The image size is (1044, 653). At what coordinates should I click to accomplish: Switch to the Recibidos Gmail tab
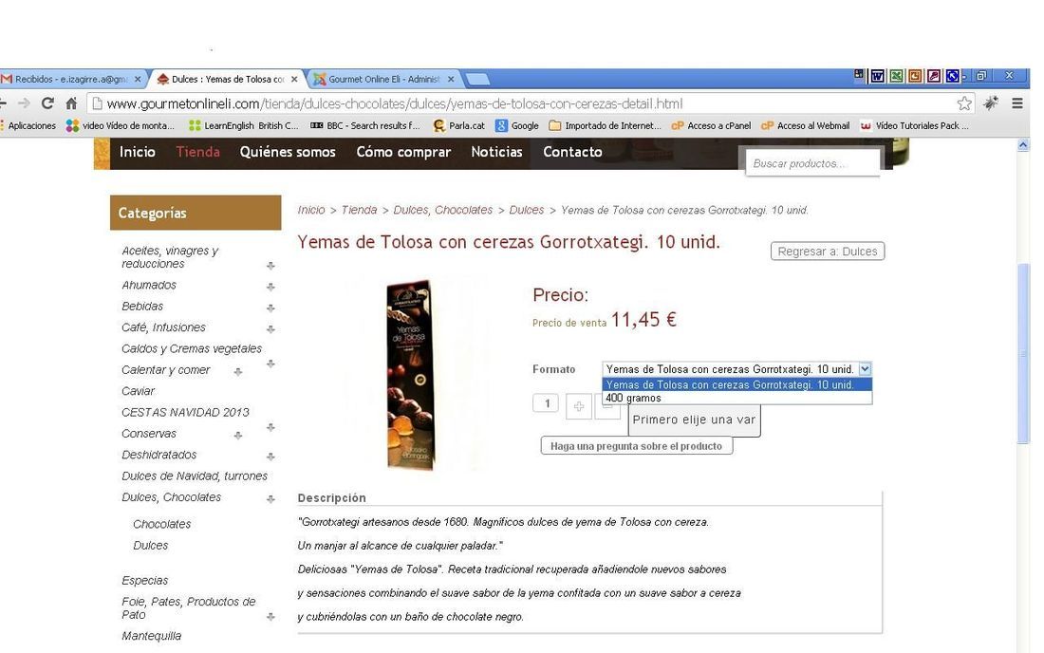[x=70, y=79]
